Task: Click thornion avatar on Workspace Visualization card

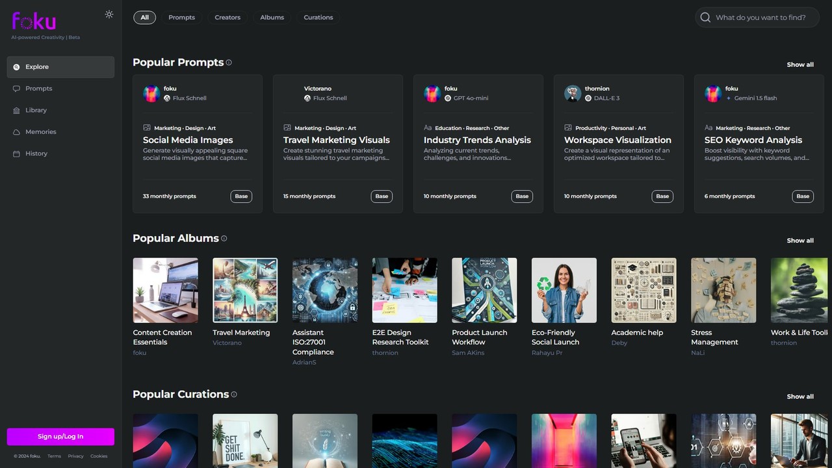Action: pos(573,94)
